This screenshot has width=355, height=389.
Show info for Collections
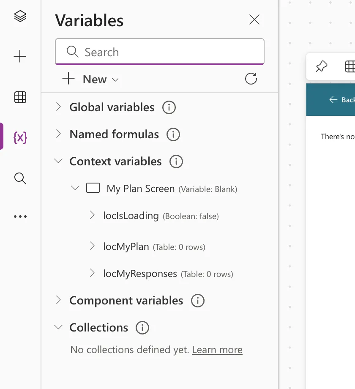pyautogui.click(x=142, y=328)
